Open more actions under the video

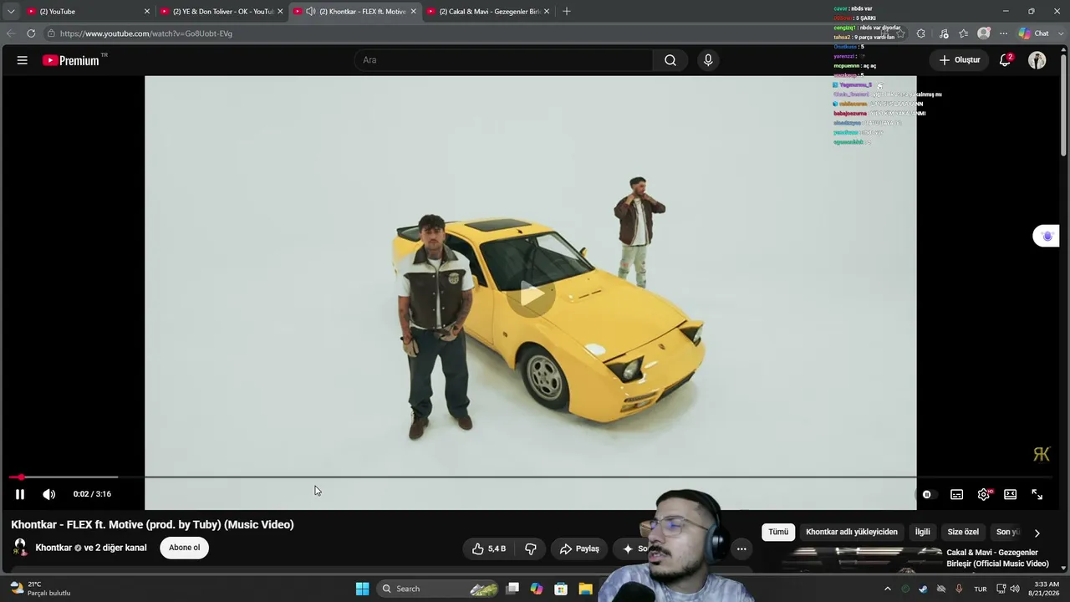click(741, 549)
